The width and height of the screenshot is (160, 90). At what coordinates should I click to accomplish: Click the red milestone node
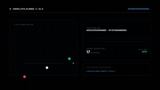click(x=24, y=77)
